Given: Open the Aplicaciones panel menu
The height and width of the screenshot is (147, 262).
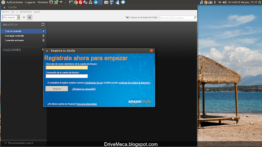Looking at the screenshot, I should coord(15,2).
